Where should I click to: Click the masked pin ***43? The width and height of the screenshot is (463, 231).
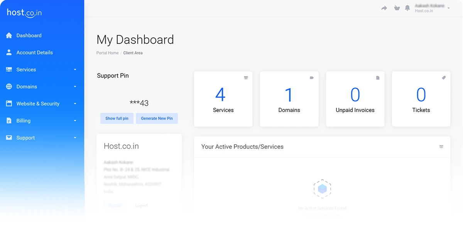pos(139,103)
